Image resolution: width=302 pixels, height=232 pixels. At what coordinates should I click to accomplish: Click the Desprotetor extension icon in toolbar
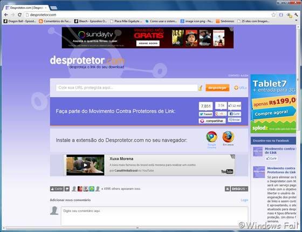pyautogui.click(x=281, y=15)
